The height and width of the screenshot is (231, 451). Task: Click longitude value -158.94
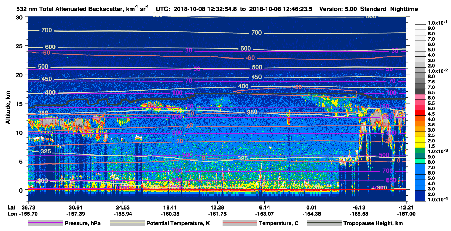[x=122, y=213]
